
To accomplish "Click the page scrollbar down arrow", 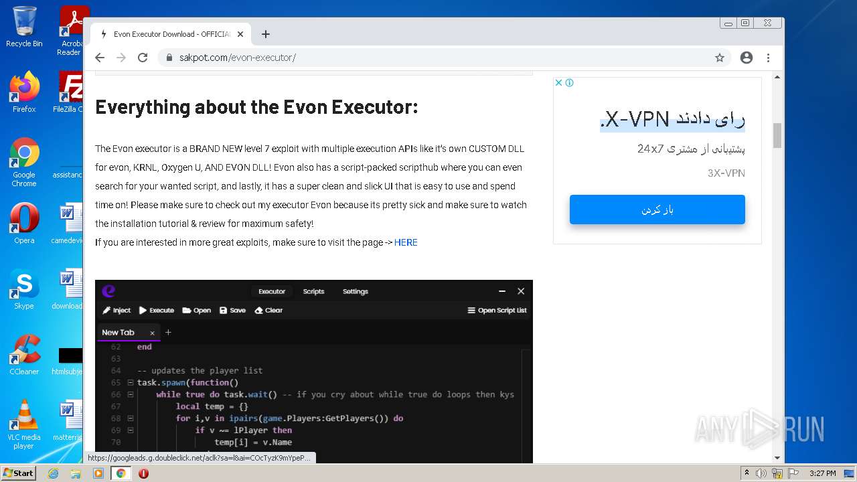I will click(x=777, y=458).
